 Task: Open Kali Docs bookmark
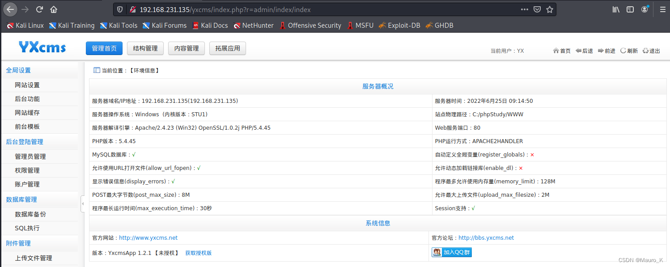coord(210,25)
